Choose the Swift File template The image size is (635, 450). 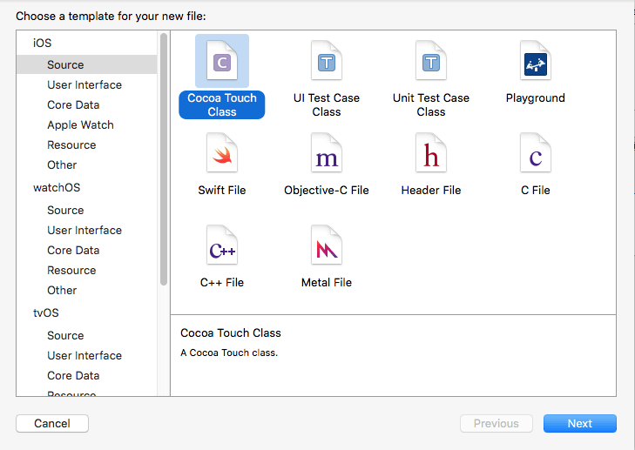(222, 153)
